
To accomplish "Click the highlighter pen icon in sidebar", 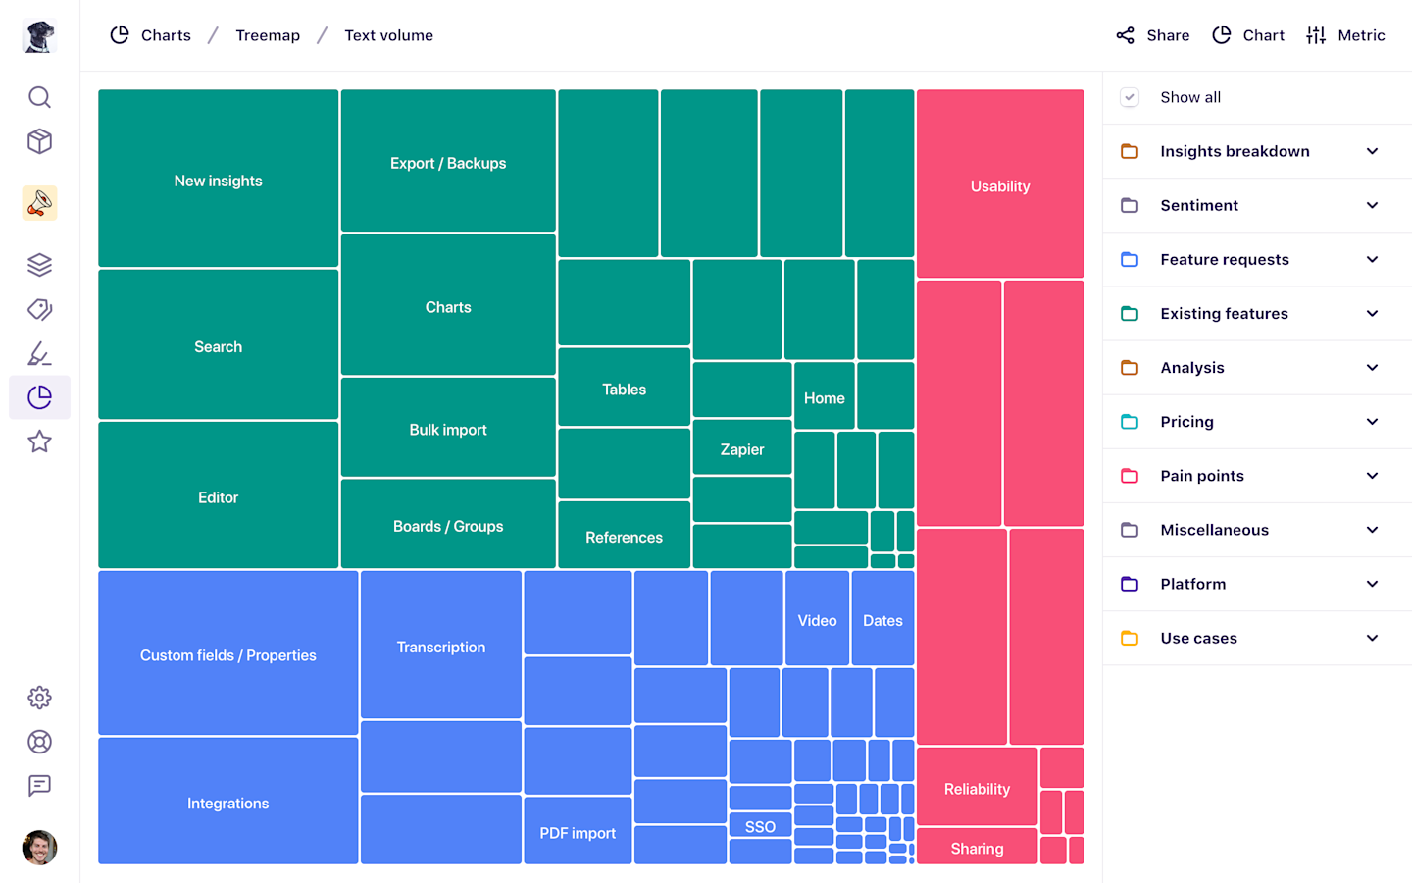I will point(39,353).
